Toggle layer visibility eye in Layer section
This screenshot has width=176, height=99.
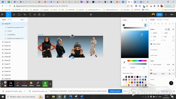pos(173,65)
